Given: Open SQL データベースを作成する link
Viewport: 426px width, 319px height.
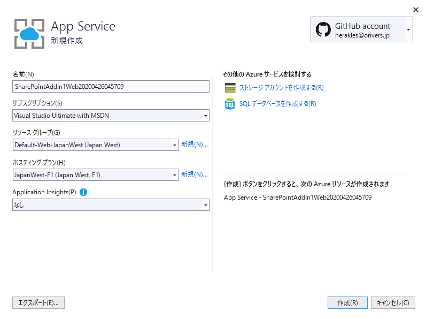Looking at the screenshot, I should coord(277,104).
